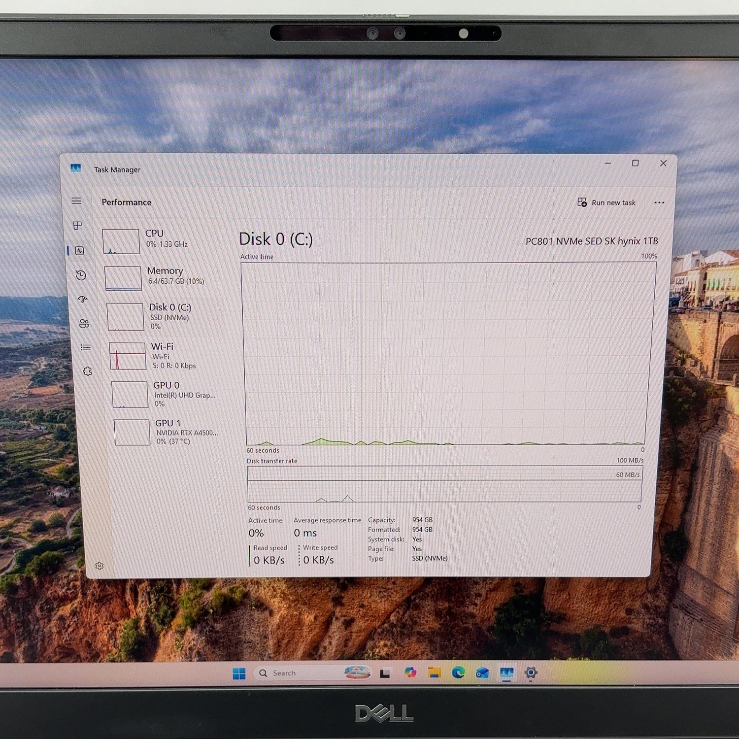Select the GPU 1 NVIDIA RTX entry
739x739 pixels.
click(x=169, y=432)
